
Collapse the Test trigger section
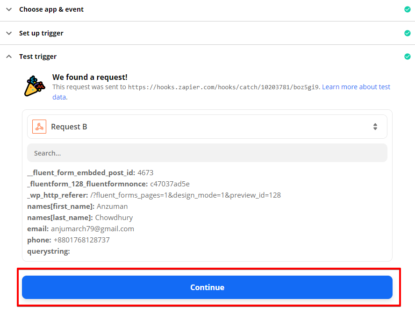[9, 57]
